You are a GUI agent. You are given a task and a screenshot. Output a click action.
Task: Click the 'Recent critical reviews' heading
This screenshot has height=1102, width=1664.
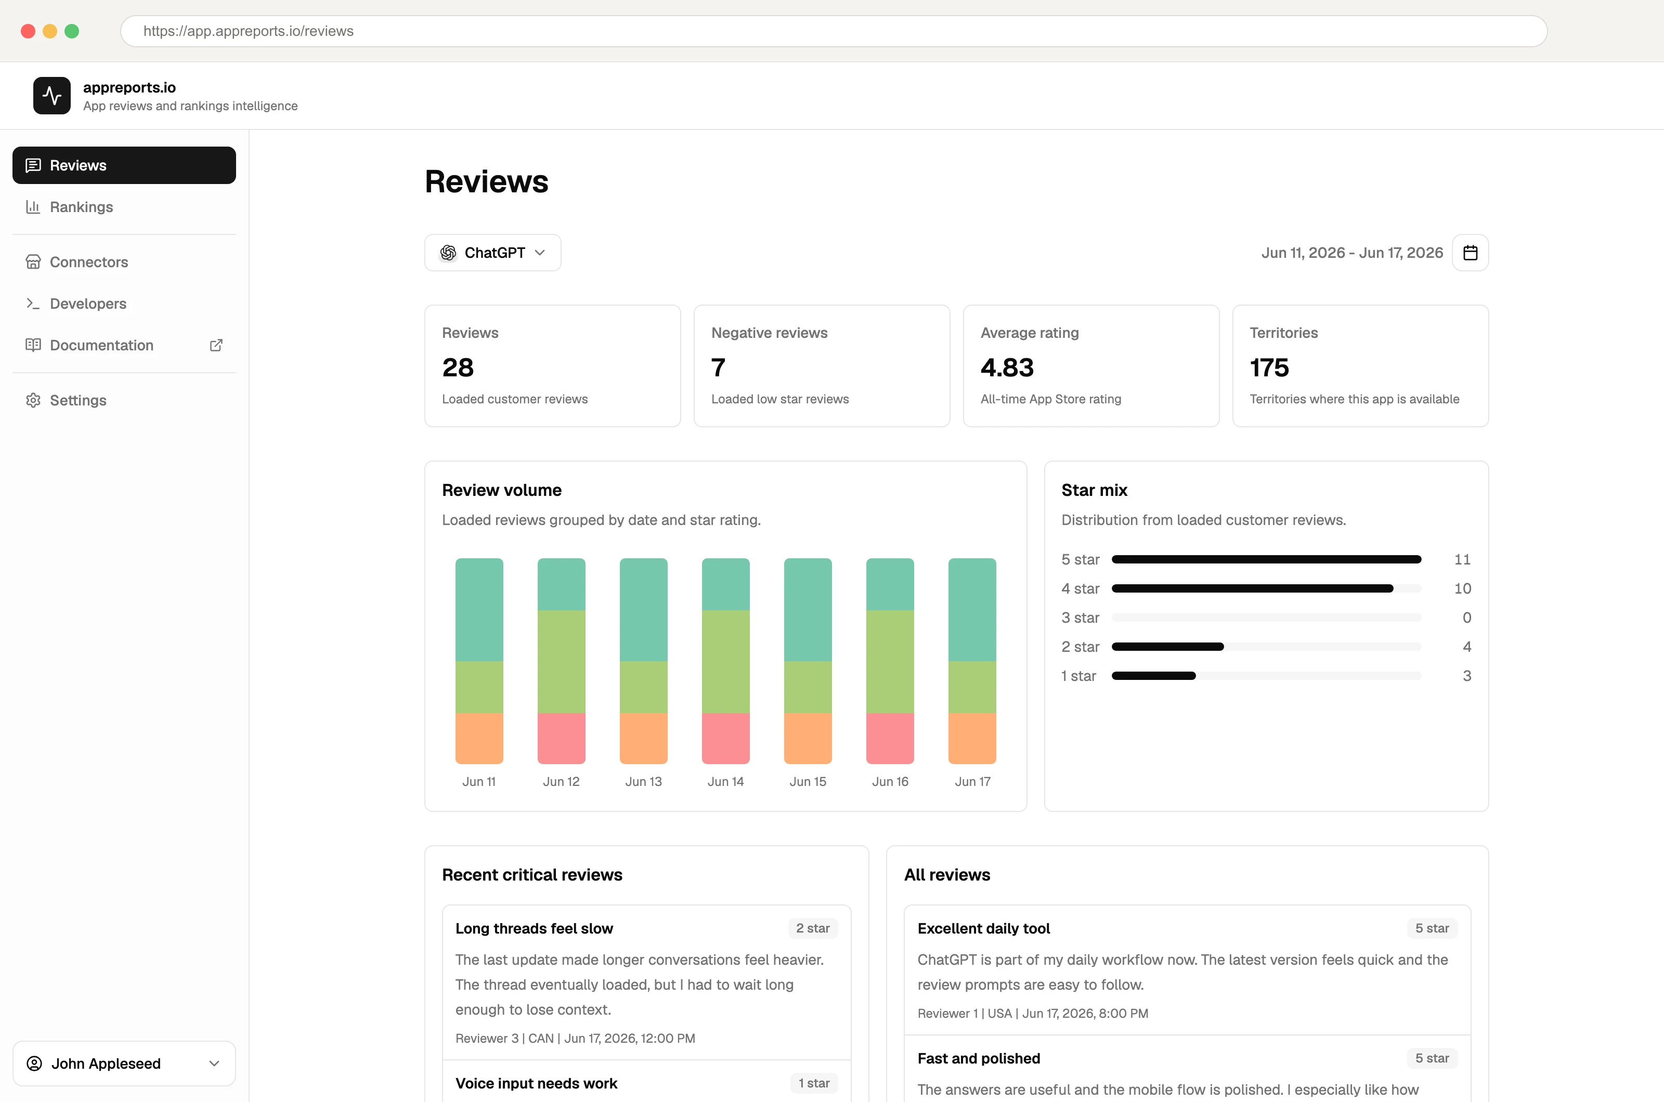(x=532, y=874)
